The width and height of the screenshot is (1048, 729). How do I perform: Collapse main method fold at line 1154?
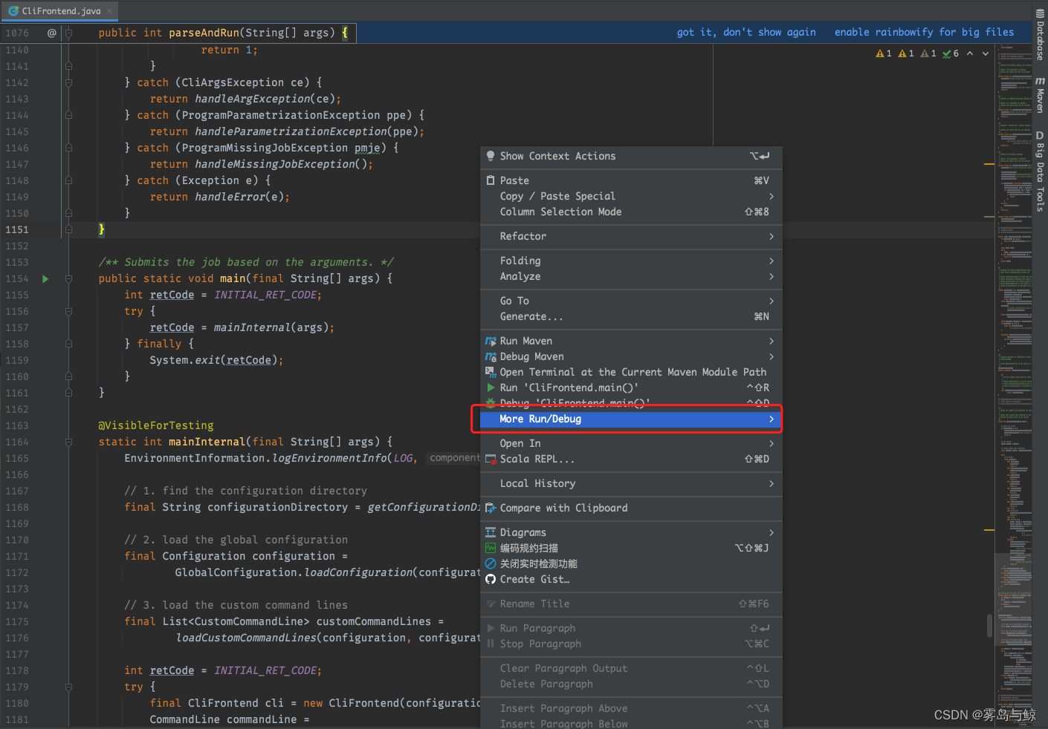[68, 279]
